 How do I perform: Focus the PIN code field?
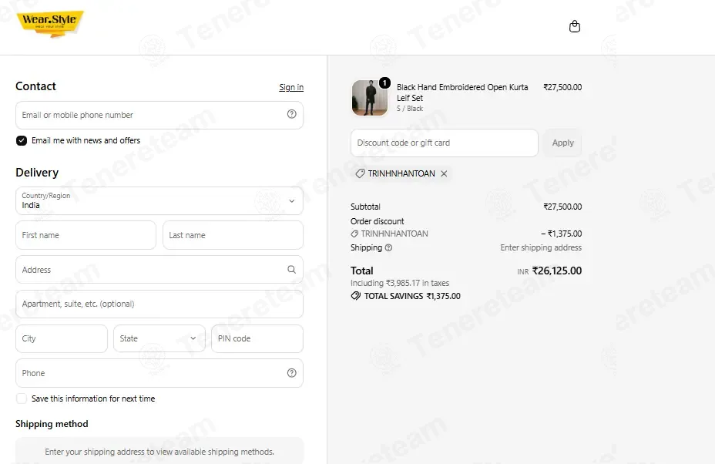point(257,338)
